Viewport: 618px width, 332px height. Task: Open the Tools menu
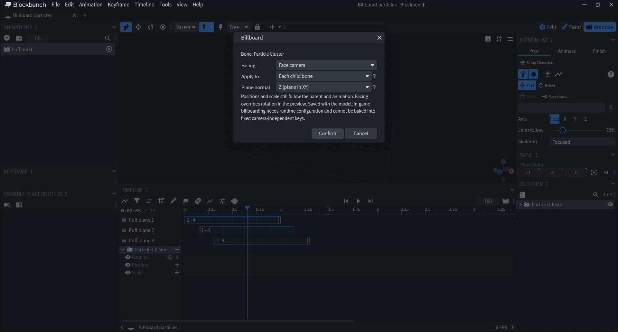click(x=165, y=5)
